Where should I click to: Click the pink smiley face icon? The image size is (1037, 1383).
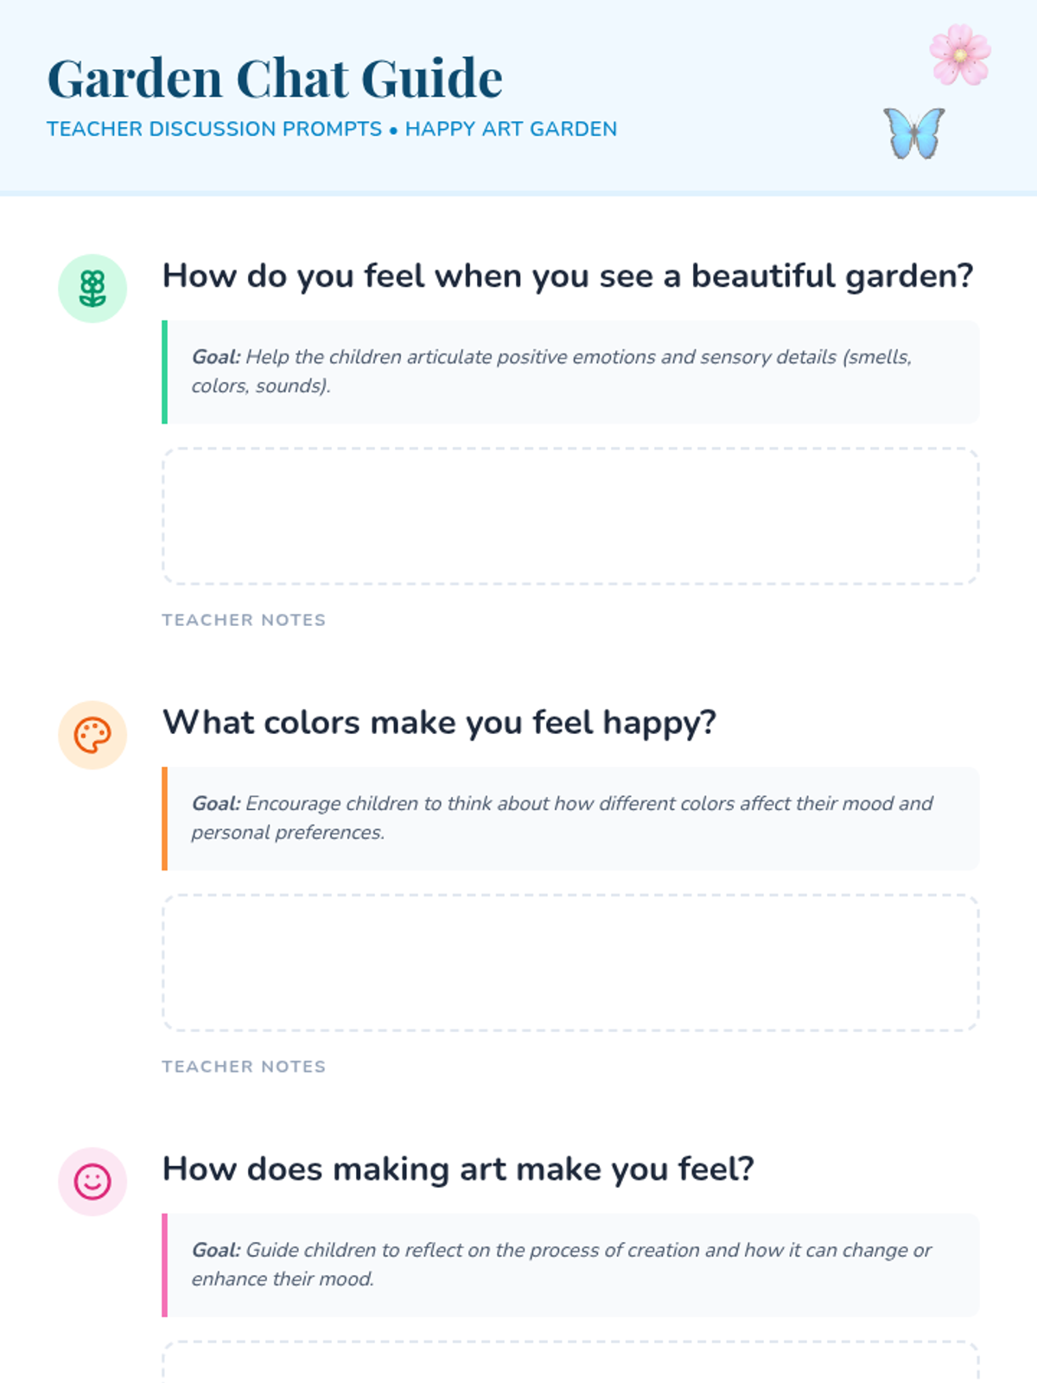coord(92,1182)
